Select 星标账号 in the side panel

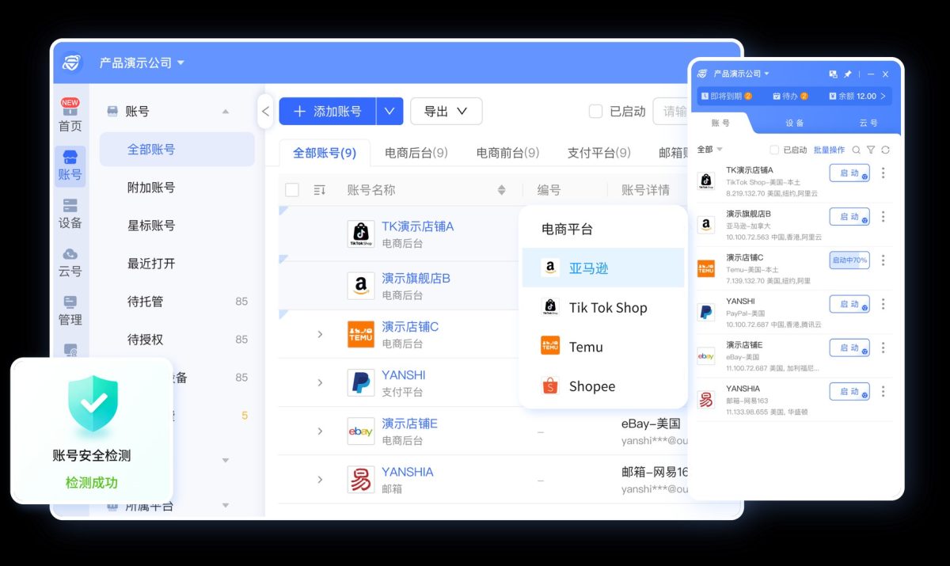pyautogui.click(x=151, y=226)
